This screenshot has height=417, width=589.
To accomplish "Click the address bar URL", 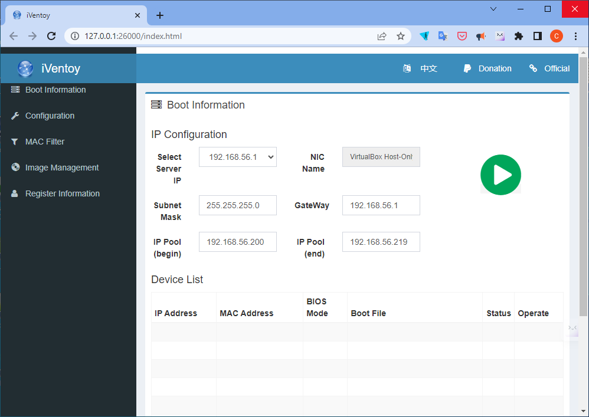I will (x=133, y=36).
